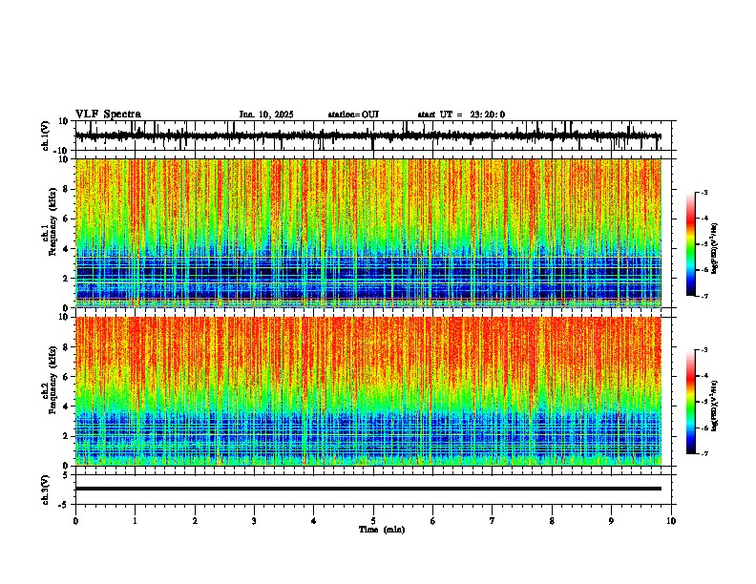This screenshot has width=756, height=584.
Task: Click the "4" tick on ch.2 frequency axis
Action: coord(67,407)
